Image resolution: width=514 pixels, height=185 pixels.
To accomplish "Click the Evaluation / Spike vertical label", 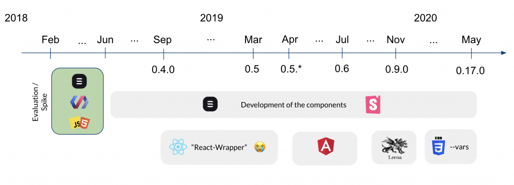I will (40, 102).
